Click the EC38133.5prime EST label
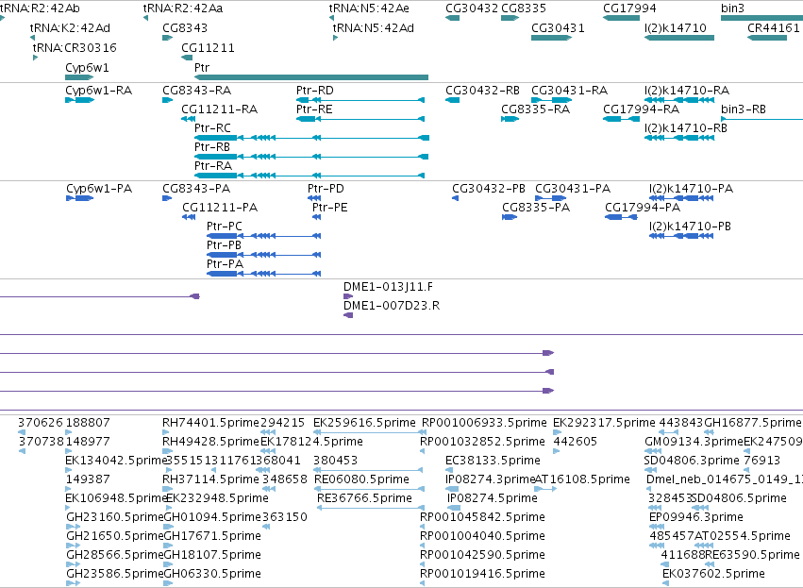803x588 pixels. pyautogui.click(x=494, y=461)
